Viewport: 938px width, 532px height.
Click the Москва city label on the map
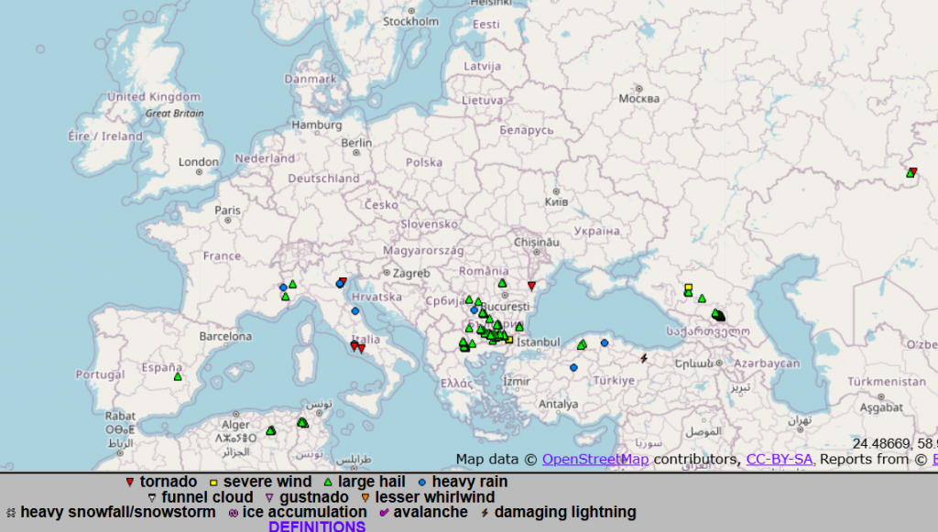[638, 98]
